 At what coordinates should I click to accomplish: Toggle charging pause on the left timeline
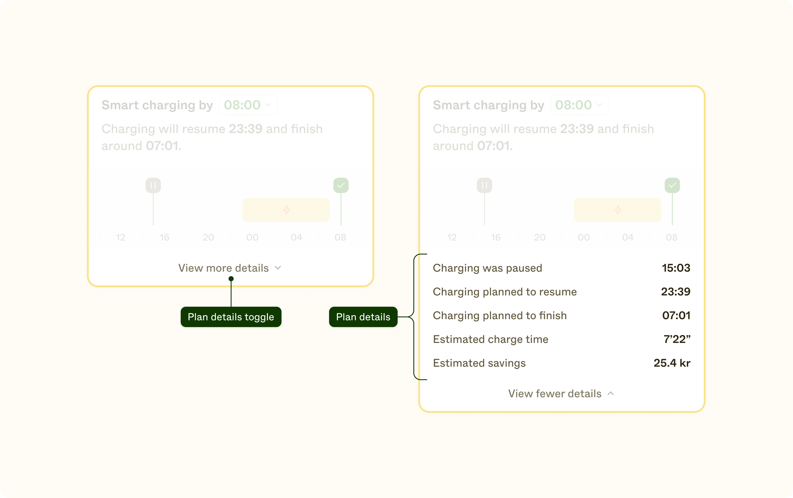coord(153,185)
